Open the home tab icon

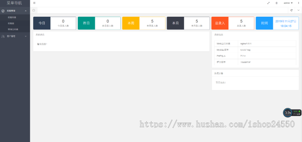point(34,10)
